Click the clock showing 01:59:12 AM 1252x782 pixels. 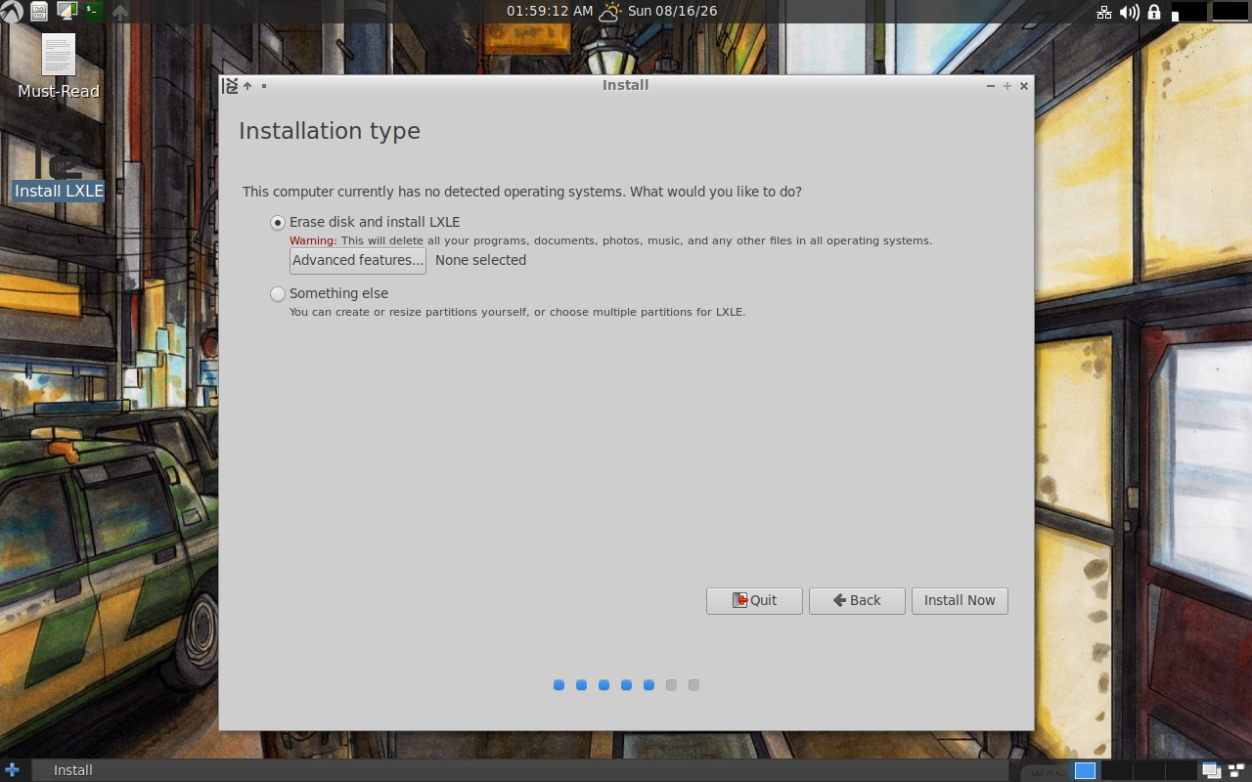click(550, 12)
